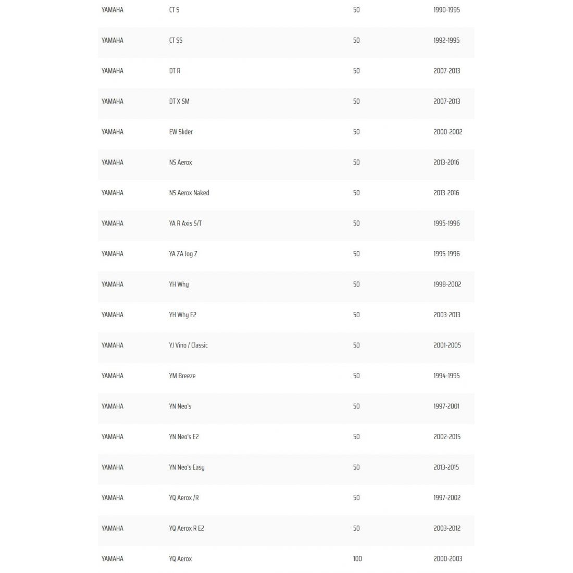This screenshot has width=573, height=573.
Task: Select the 1990-1995 year range
Action: click(446, 10)
